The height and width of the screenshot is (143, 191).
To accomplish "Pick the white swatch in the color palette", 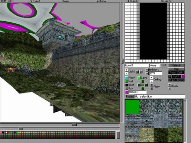I will tap(7, 132).
